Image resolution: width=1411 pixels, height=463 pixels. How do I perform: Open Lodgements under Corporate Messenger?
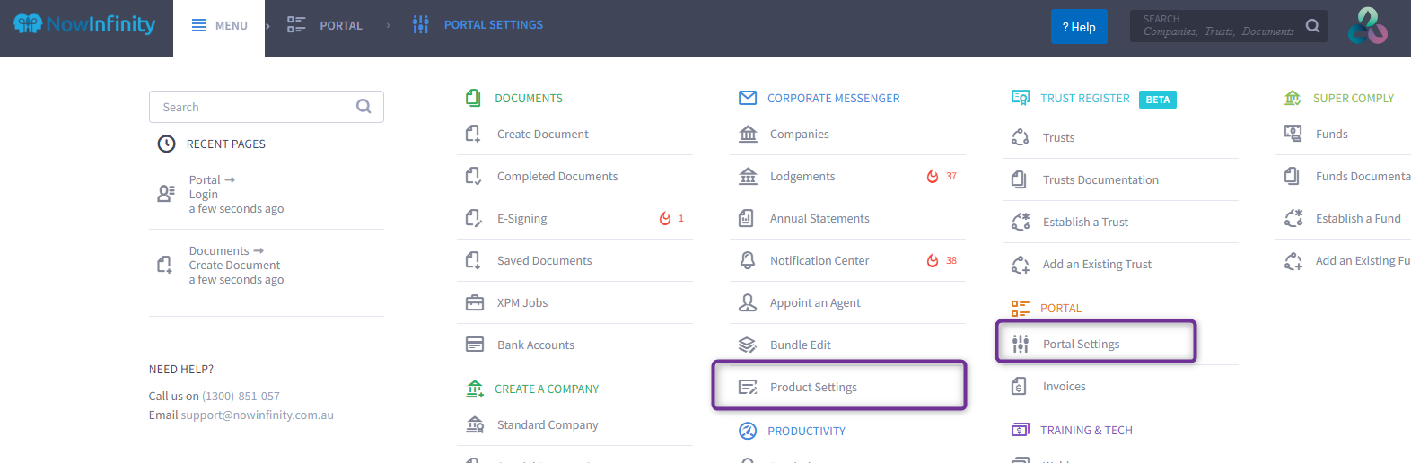(802, 176)
